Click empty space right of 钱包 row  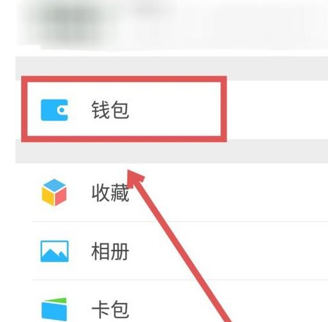pos(276,110)
